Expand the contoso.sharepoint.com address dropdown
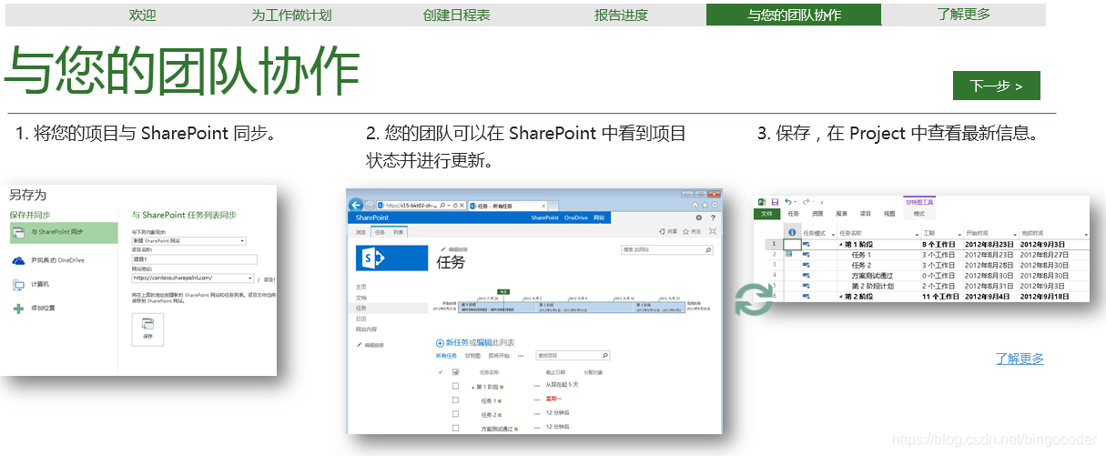Viewport: 1106px width, 456px height. 249,279
